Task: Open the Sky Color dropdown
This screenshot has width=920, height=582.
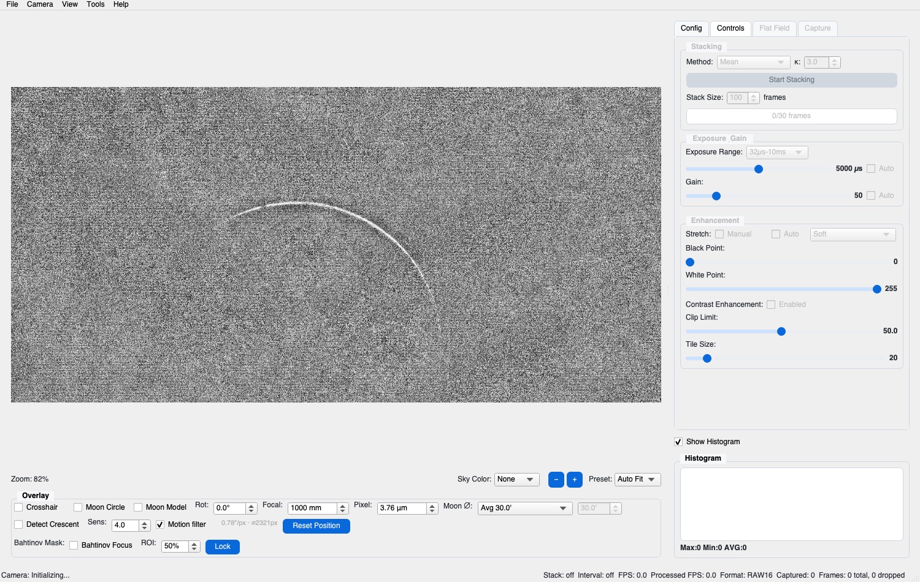Action: click(517, 479)
